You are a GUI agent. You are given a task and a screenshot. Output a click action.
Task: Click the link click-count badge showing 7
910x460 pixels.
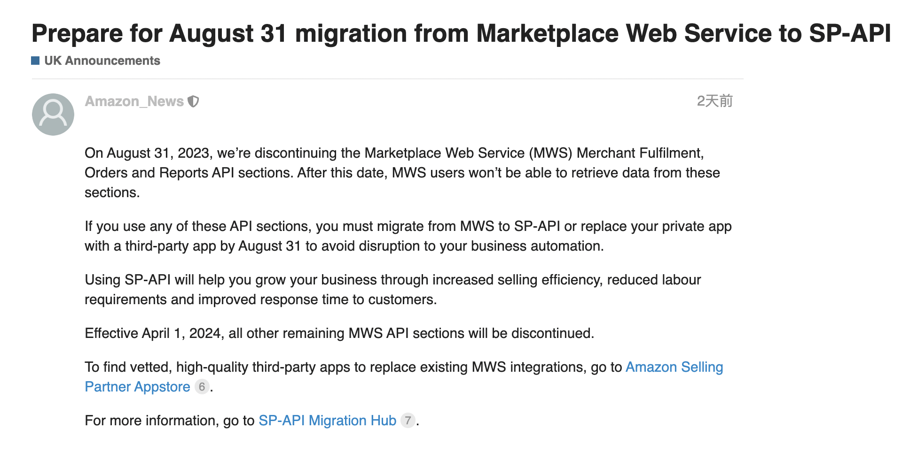(x=408, y=421)
